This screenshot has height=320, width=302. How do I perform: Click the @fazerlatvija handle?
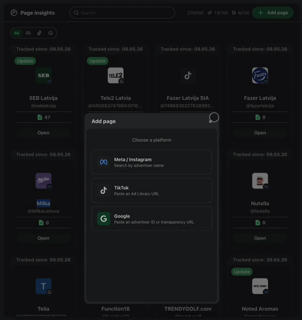pyautogui.click(x=260, y=106)
